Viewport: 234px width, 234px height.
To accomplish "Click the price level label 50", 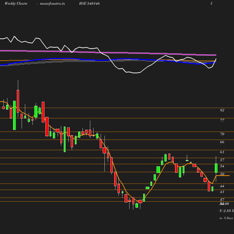I will [x=222, y=174].
